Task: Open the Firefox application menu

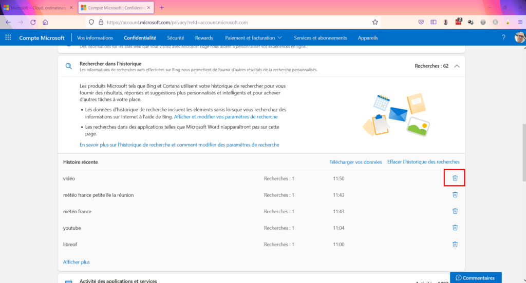Action: click(x=520, y=22)
